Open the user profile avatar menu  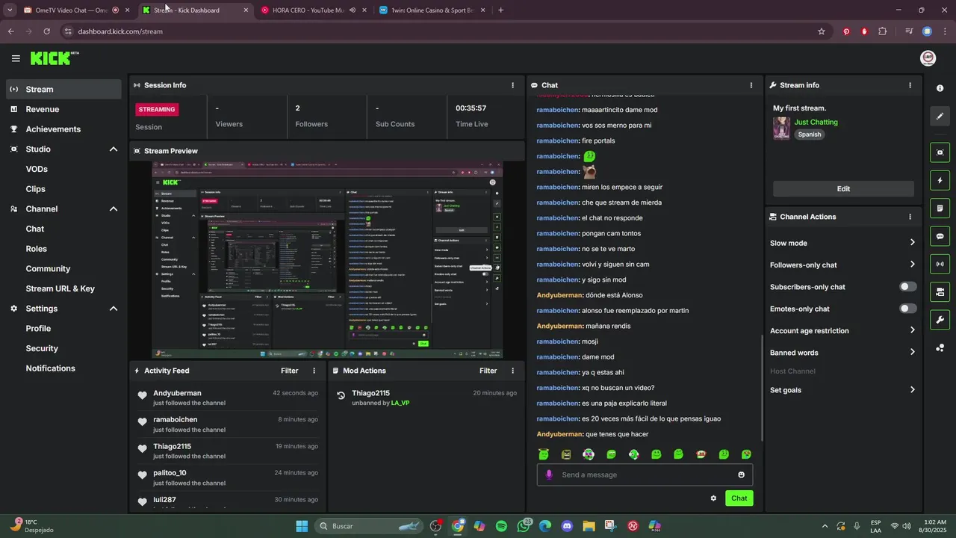928,58
